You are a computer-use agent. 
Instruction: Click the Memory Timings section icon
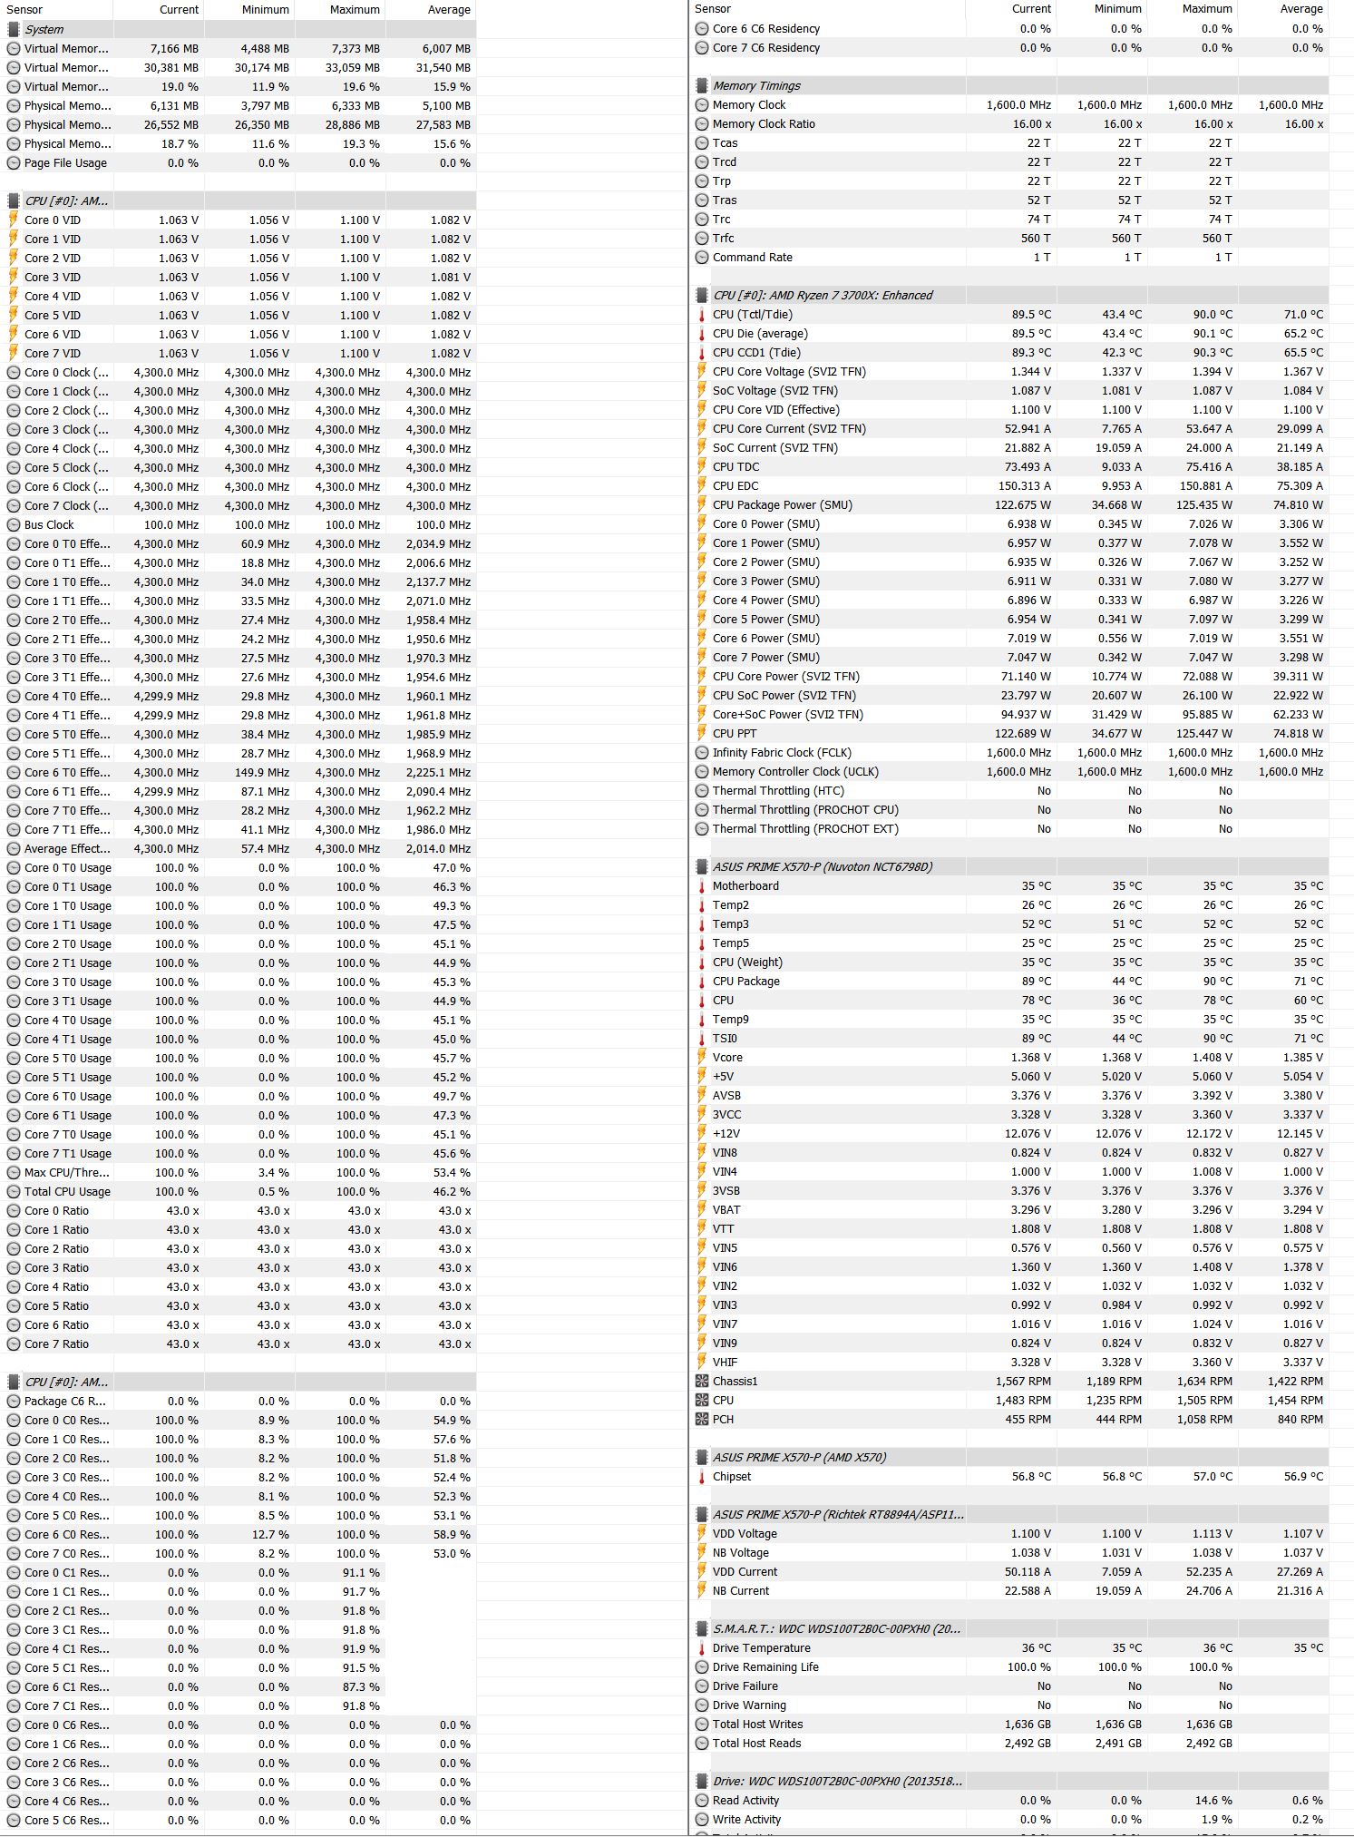point(702,86)
